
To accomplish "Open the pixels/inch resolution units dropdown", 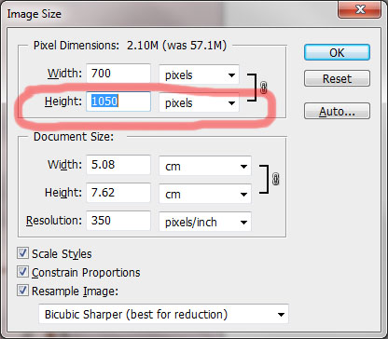I will [x=205, y=222].
